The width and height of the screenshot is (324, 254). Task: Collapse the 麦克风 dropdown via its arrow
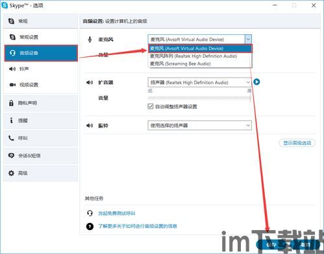coord(248,40)
